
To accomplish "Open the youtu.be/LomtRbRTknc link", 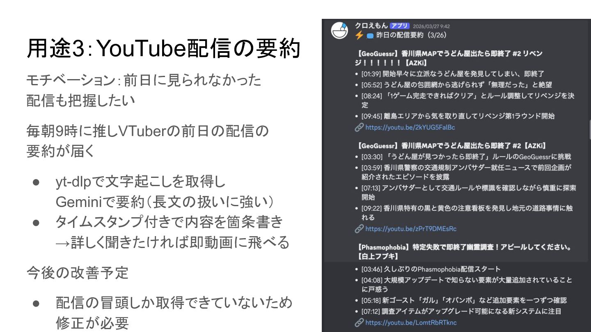I will pos(411,323).
